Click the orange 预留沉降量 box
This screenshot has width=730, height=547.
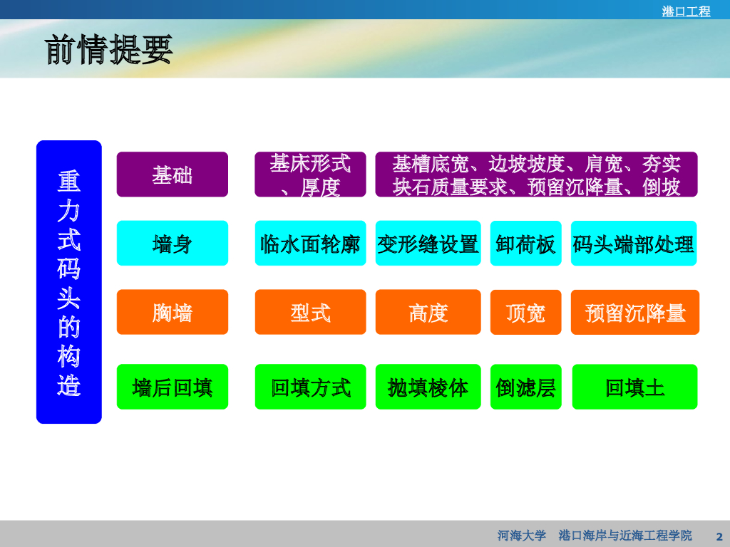point(635,312)
